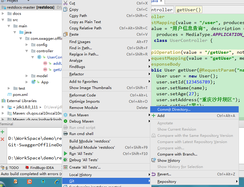Click the FindBugs-IDEA red bug icon

[x=27, y=167]
